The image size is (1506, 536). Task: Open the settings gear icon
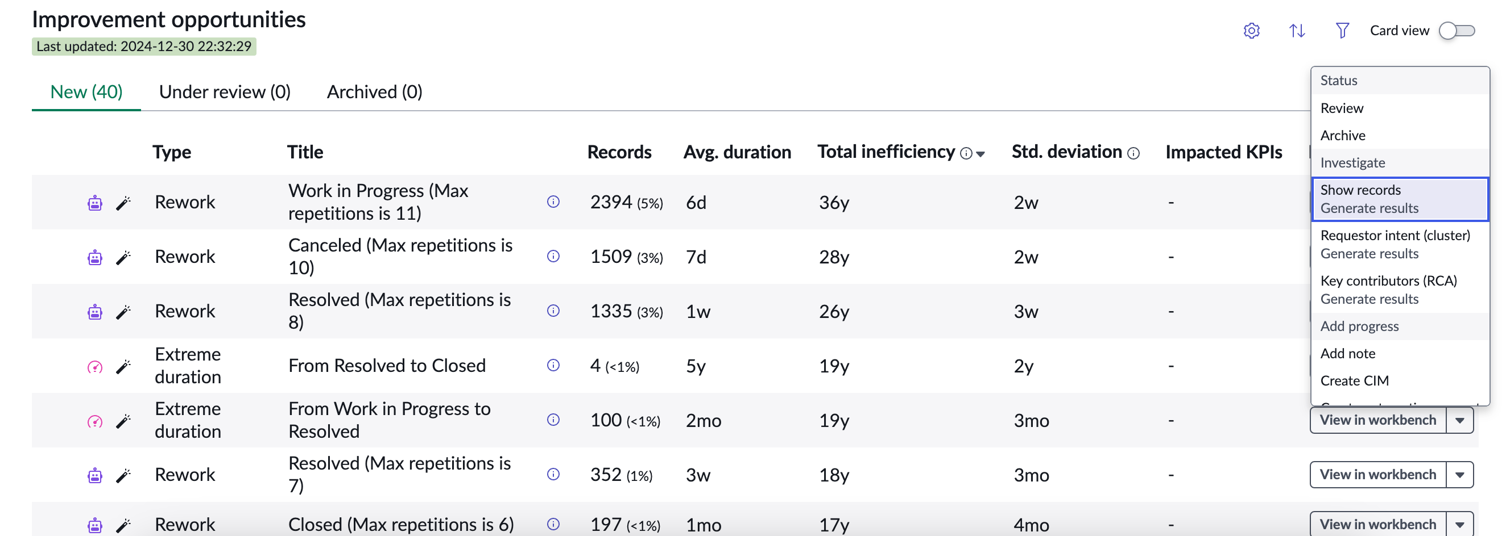[1251, 30]
